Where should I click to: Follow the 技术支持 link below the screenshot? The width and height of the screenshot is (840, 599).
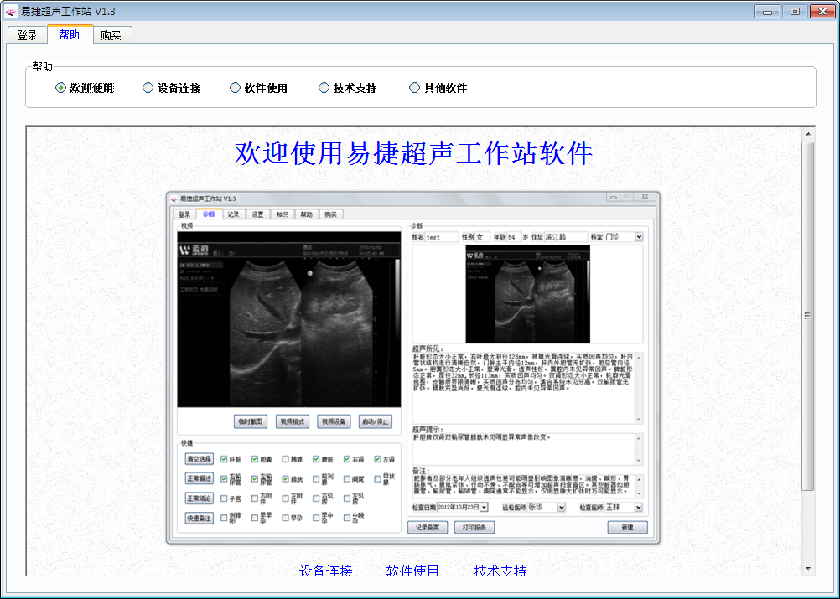500,570
